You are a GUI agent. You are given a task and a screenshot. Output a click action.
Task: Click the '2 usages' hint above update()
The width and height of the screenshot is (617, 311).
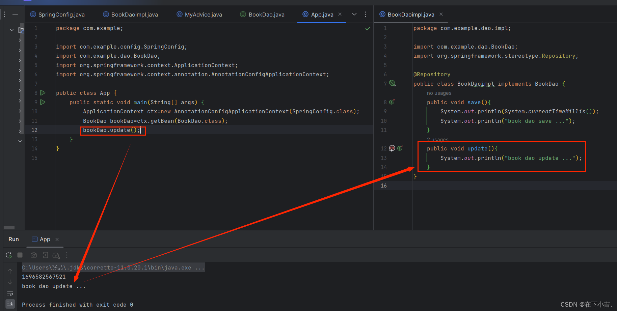pos(437,139)
